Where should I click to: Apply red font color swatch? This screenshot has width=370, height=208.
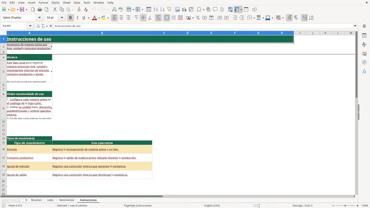point(94,18)
